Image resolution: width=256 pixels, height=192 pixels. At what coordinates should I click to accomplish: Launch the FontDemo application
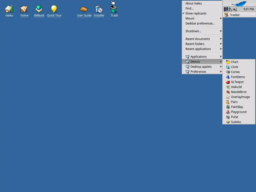[239, 77]
